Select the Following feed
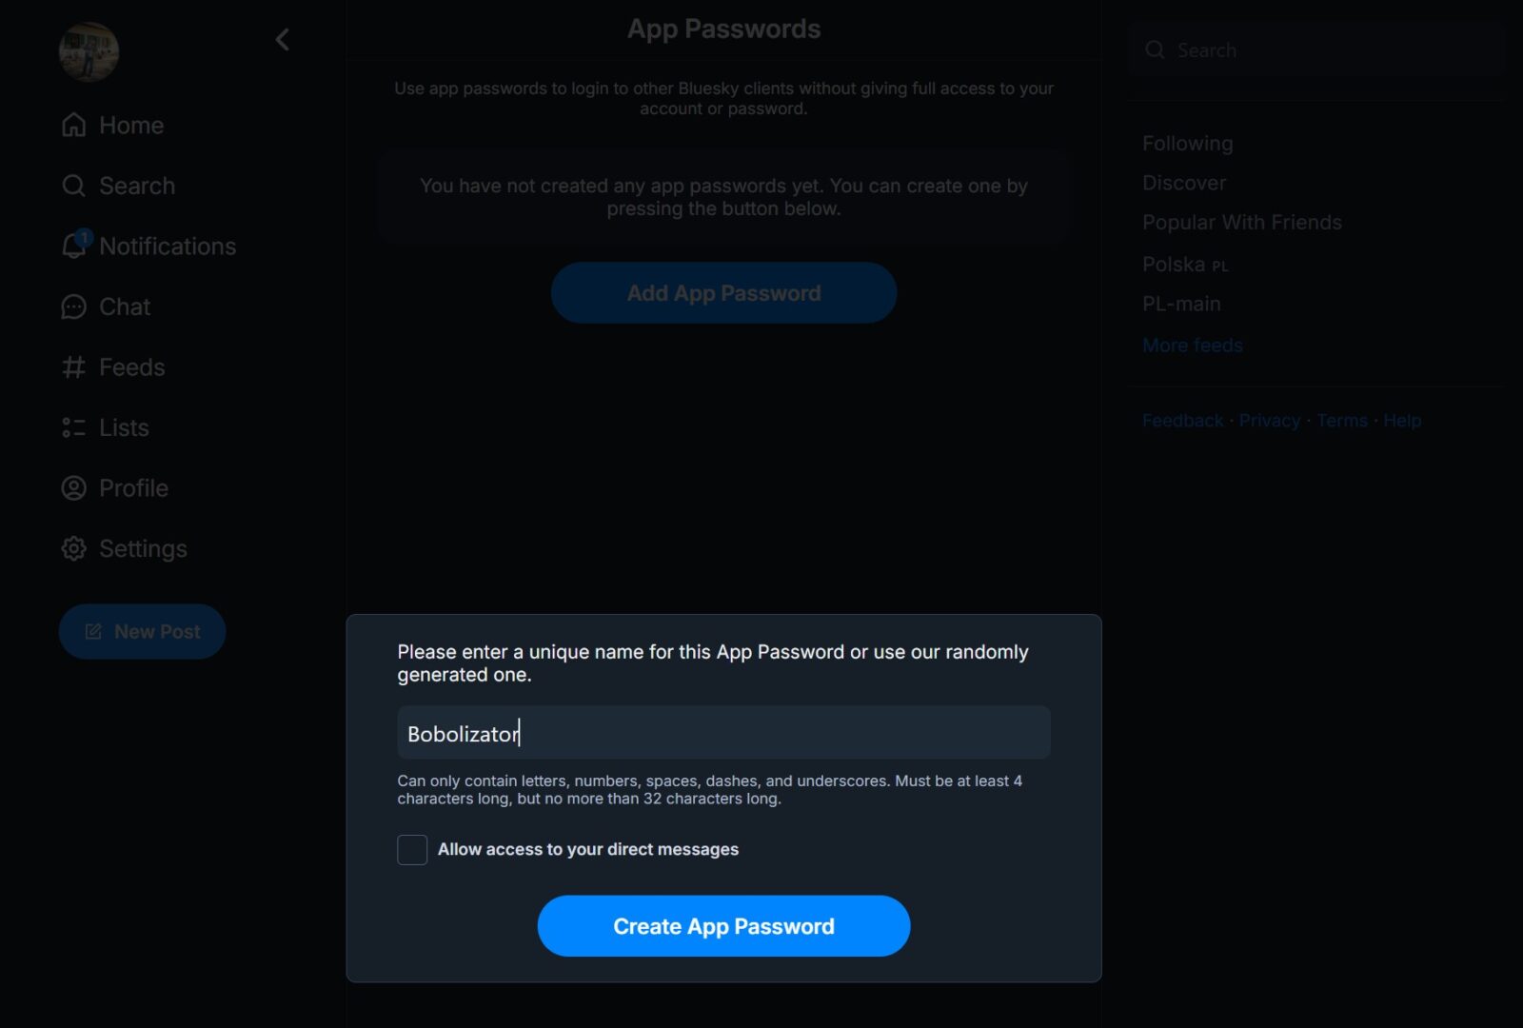This screenshot has height=1028, width=1523. 1187,144
